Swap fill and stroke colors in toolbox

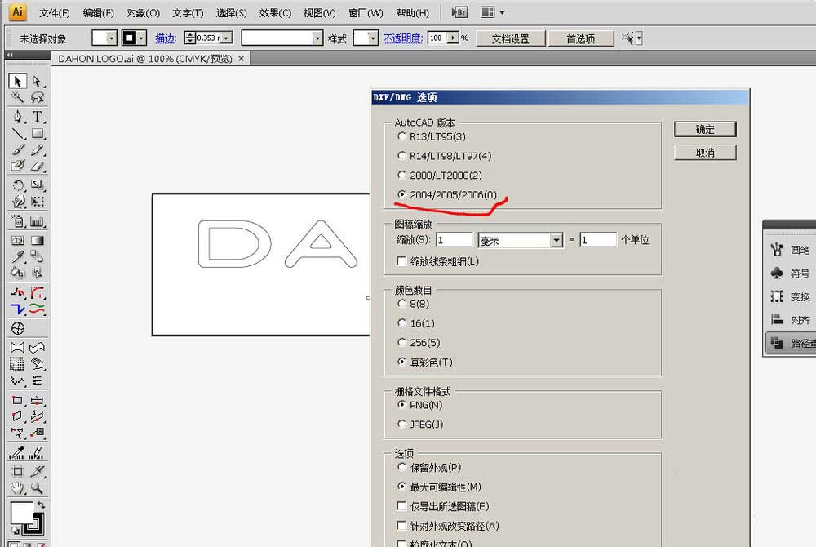pos(41,505)
